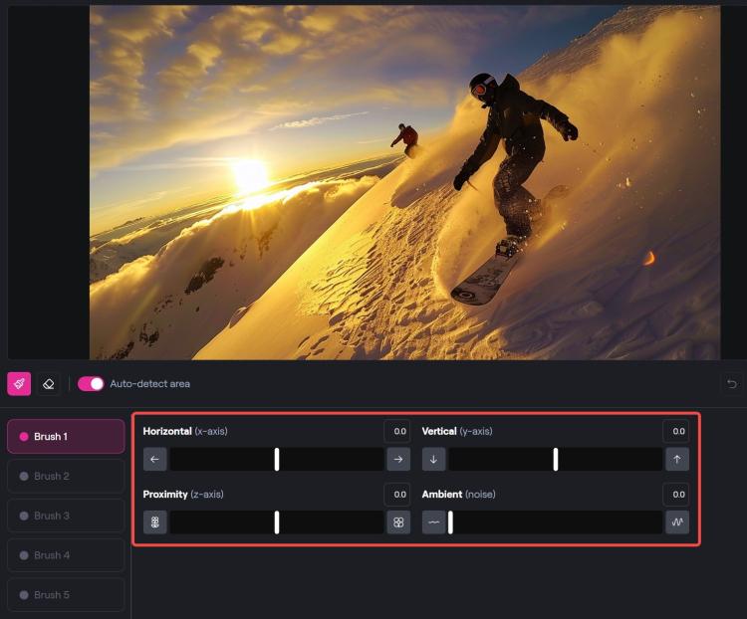The image size is (747, 619).
Task: Switch to Brush 5
Action: coord(66,595)
